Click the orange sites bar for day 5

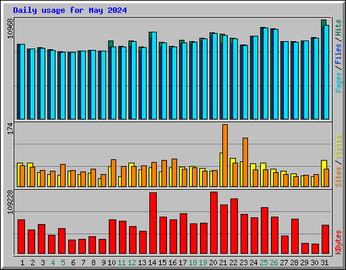63,175
